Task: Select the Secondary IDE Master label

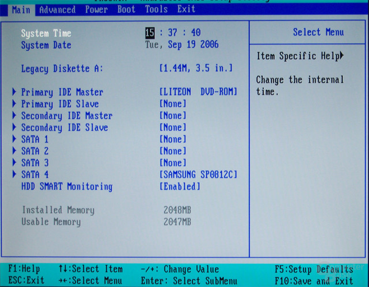Action: (67, 116)
